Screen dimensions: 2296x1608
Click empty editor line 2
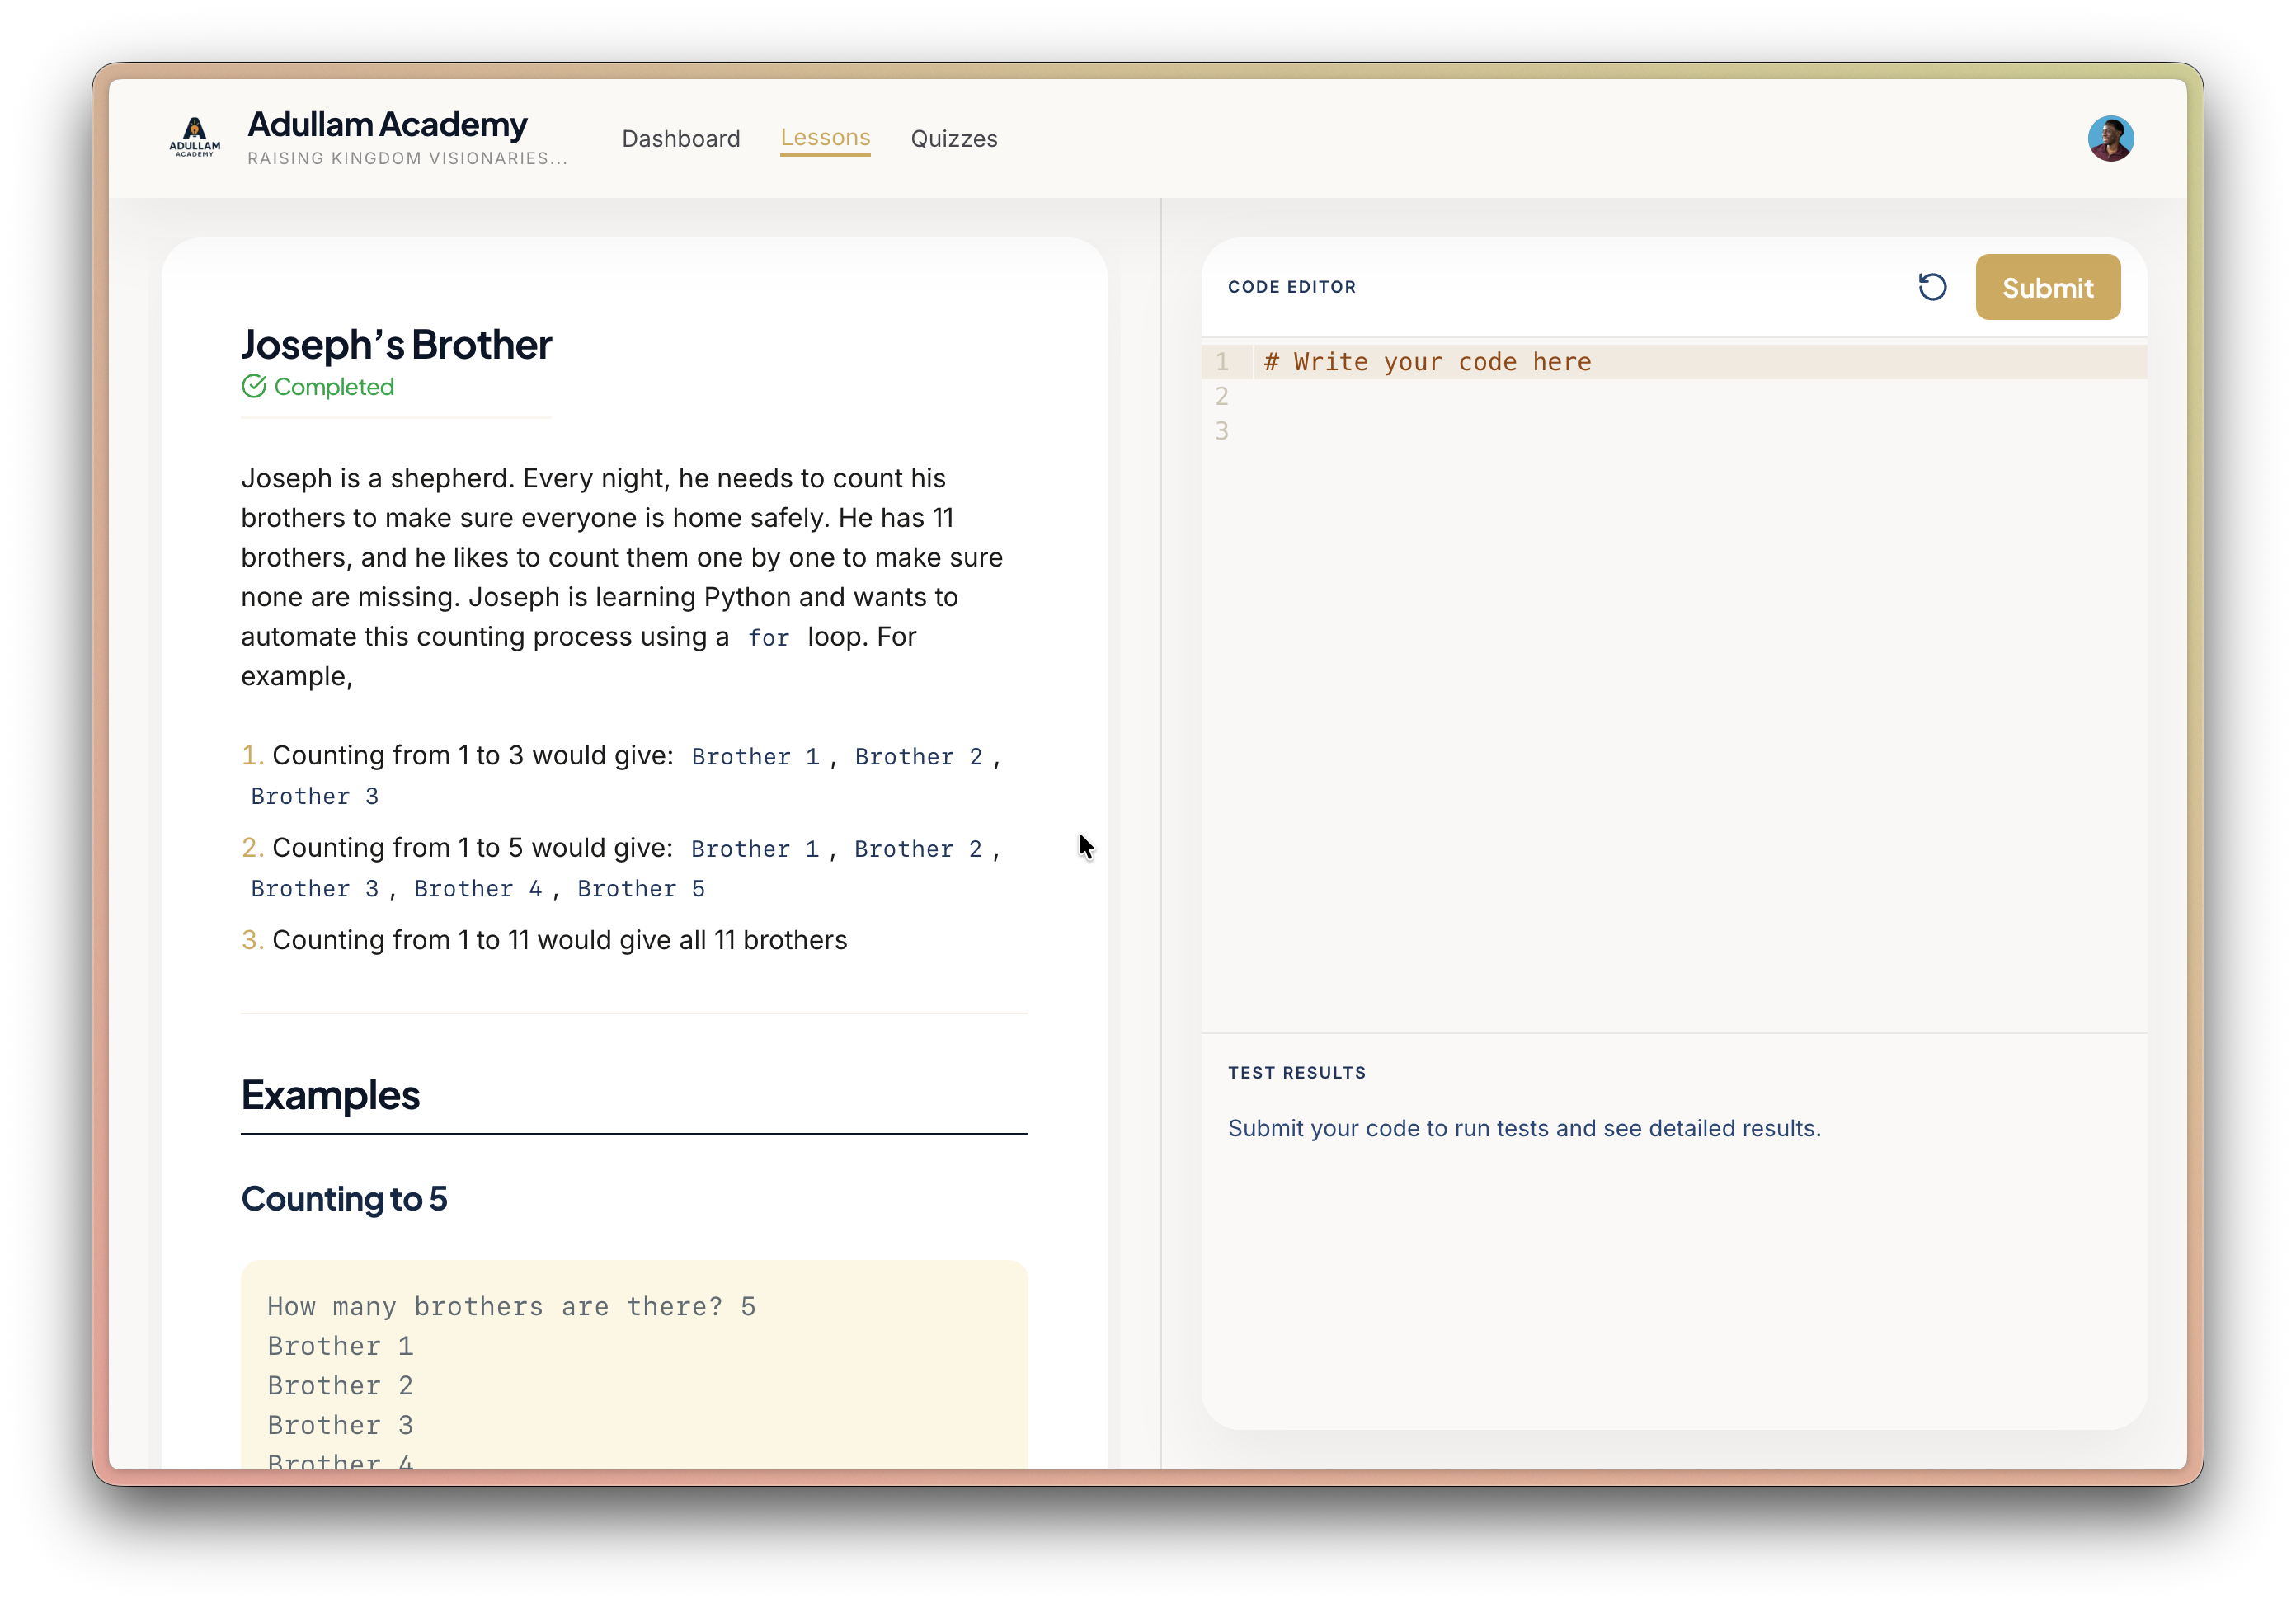1700,396
